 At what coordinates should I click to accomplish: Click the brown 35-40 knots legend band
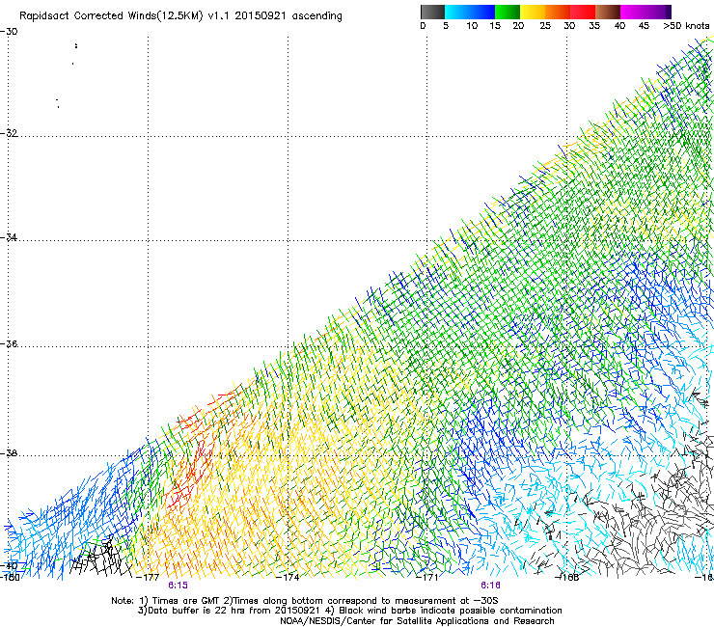coord(608,12)
